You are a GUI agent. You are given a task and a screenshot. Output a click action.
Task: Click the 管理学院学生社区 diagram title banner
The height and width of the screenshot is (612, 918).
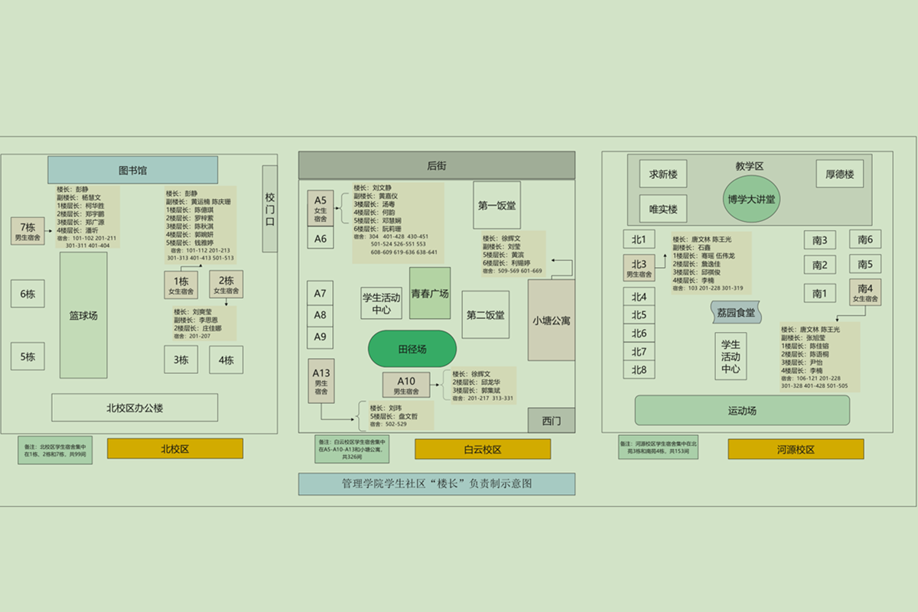pos(436,483)
